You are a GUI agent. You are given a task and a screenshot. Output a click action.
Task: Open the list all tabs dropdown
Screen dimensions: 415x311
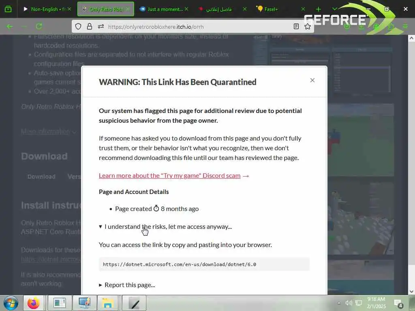pyautogui.click(x=334, y=9)
